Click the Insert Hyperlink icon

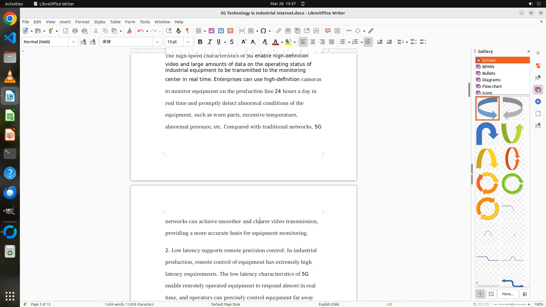[x=279, y=31]
